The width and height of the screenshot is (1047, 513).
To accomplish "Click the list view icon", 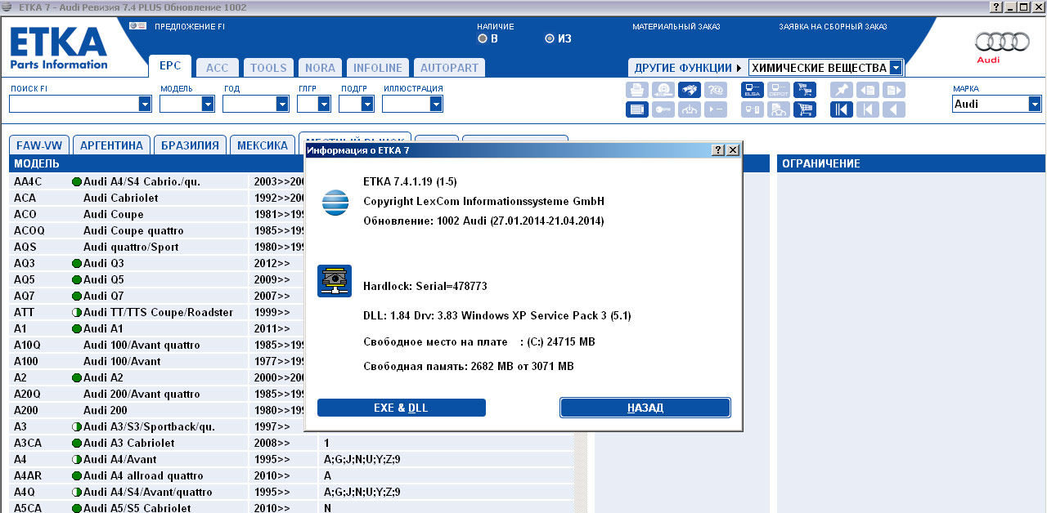I will click(637, 109).
